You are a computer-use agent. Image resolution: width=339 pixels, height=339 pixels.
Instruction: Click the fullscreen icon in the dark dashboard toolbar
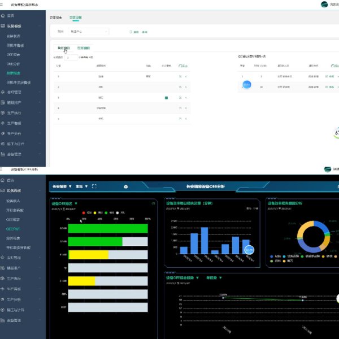pos(94,186)
